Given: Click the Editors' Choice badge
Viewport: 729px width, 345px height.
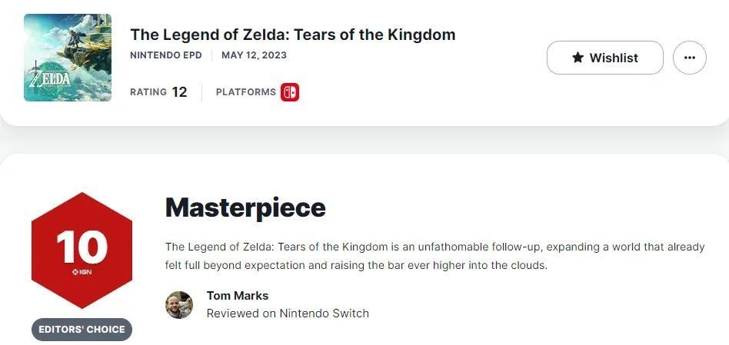Looking at the screenshot, I should pyautogui.click(x=82, y=330).
